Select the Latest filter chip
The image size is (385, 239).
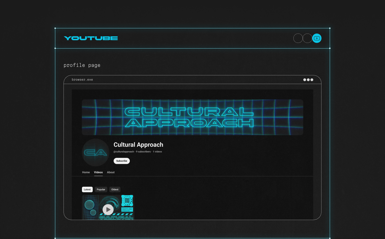[87, 189]
